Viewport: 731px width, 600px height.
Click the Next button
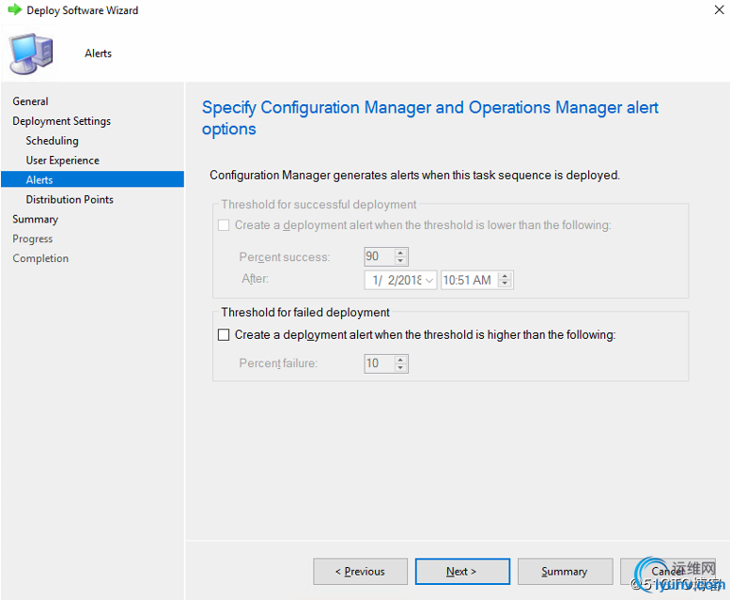pos(462,571)
